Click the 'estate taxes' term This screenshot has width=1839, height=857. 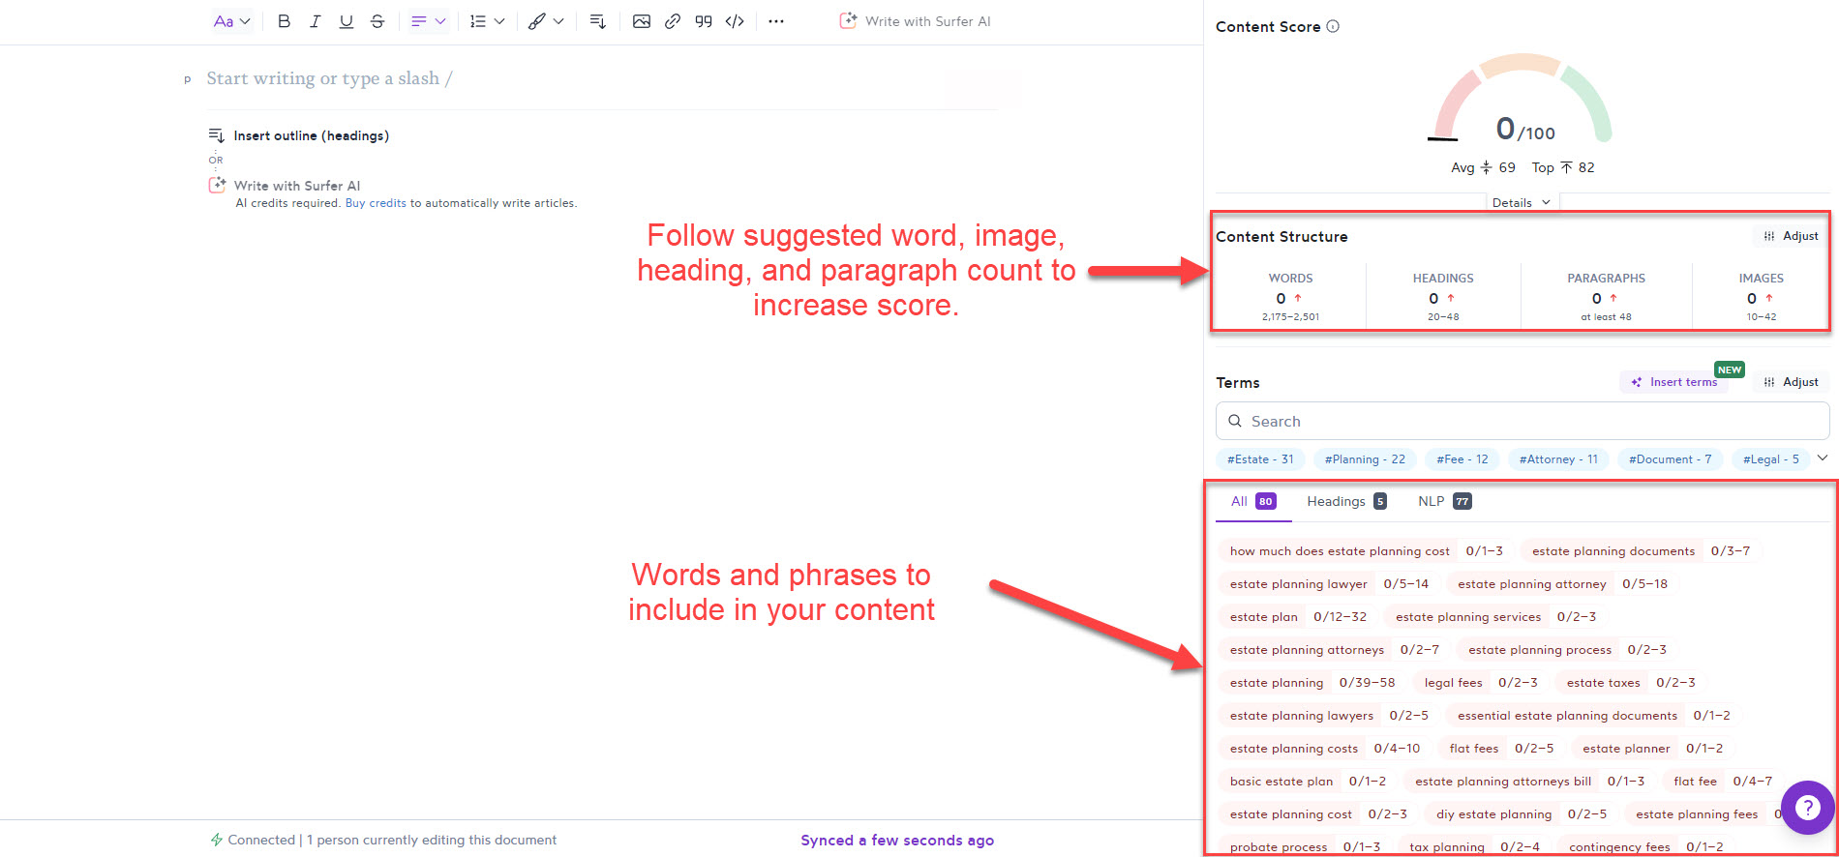coord(1603,683)
